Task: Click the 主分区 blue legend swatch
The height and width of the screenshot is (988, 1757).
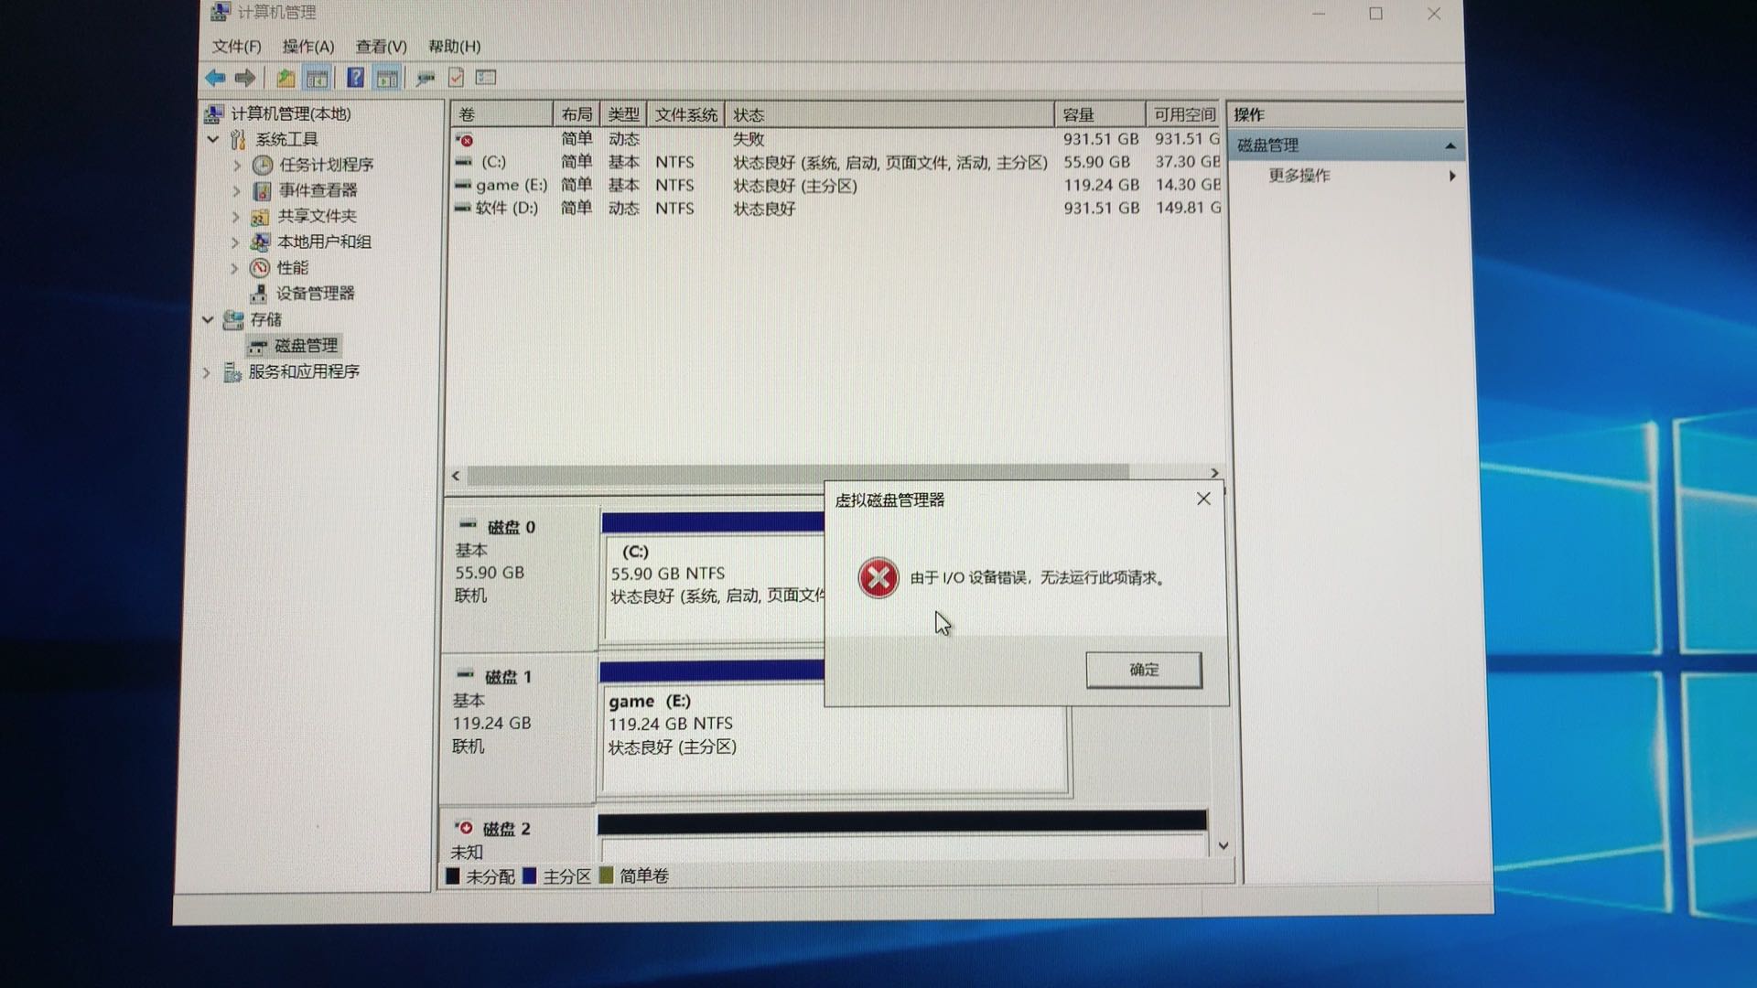Action: (529, 875)
